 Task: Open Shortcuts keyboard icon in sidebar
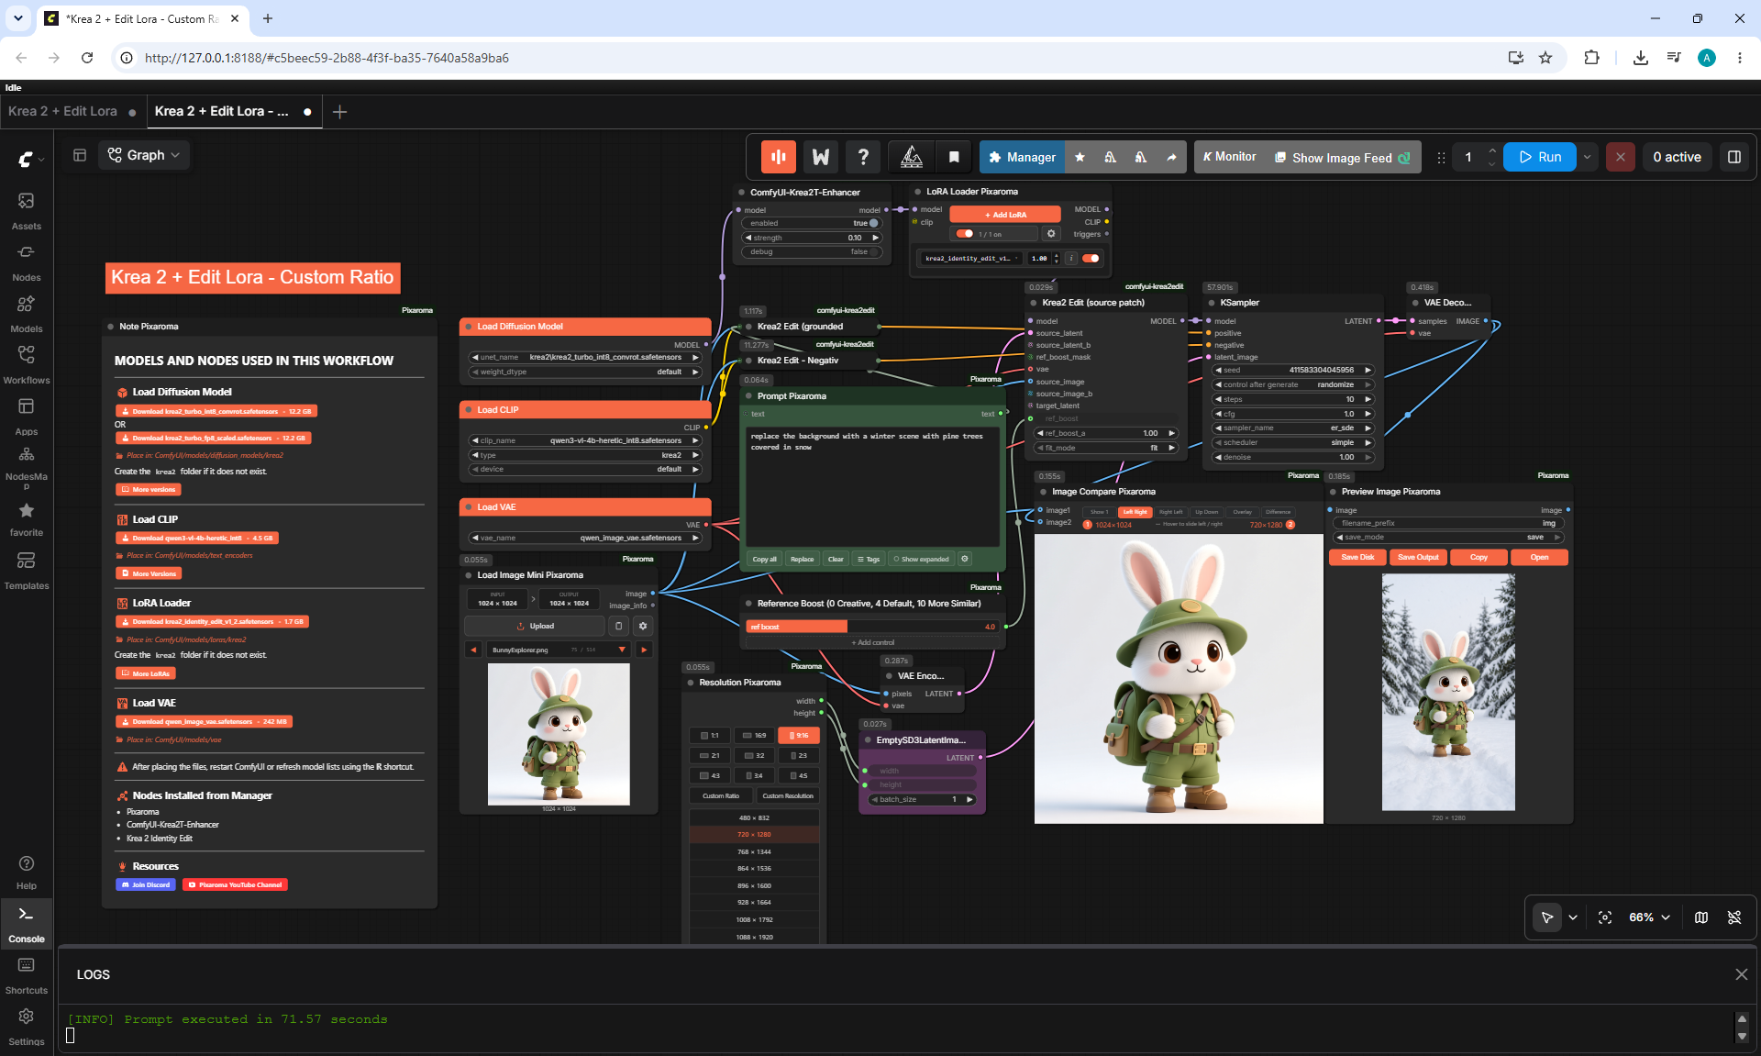(26, 976)
